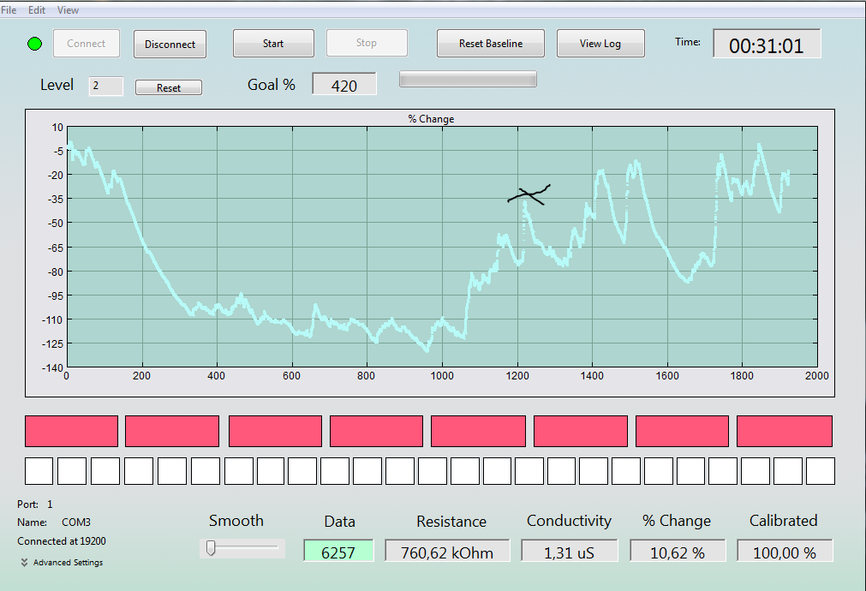Click the Reset button beside Level

coord(169,88)
